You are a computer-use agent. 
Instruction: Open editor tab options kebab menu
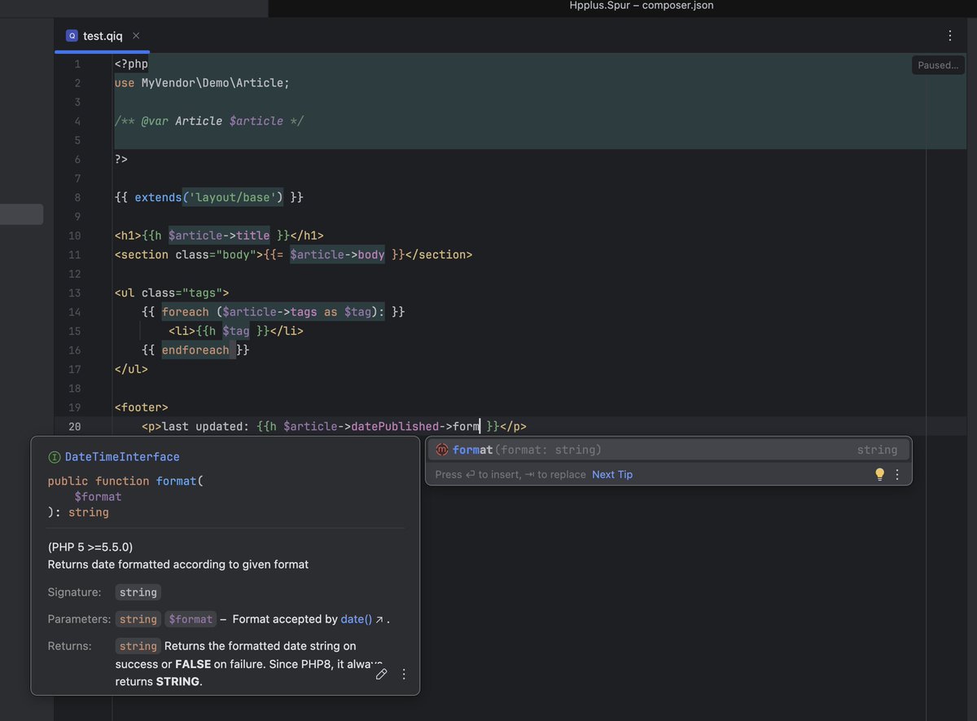tap(949, 36)
